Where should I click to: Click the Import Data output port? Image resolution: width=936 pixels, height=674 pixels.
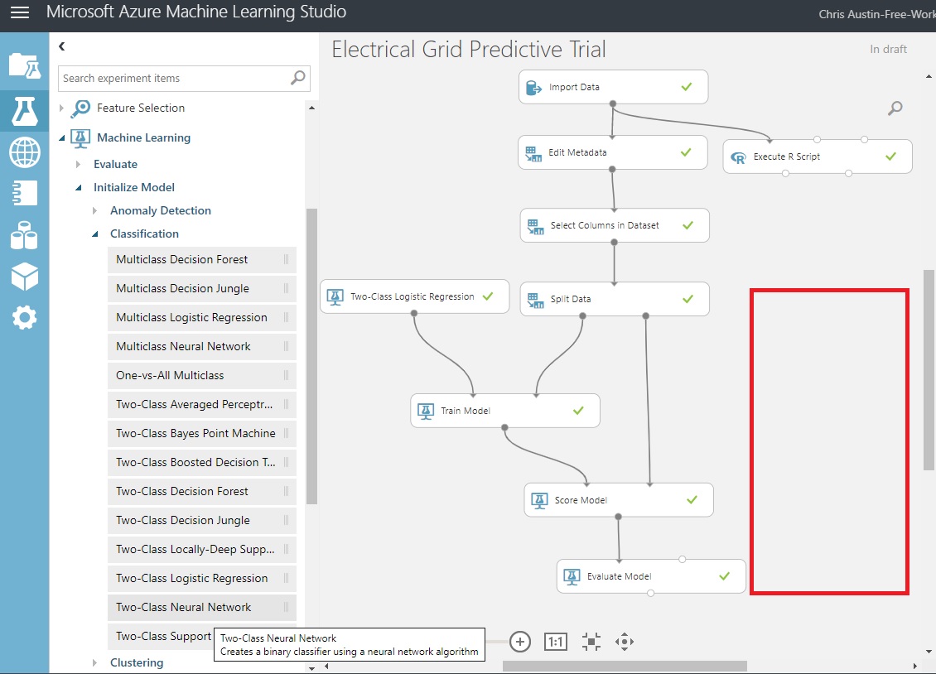612,104
